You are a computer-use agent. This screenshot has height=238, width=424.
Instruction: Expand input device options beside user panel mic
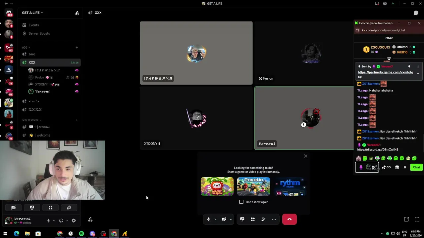[54, 220]
